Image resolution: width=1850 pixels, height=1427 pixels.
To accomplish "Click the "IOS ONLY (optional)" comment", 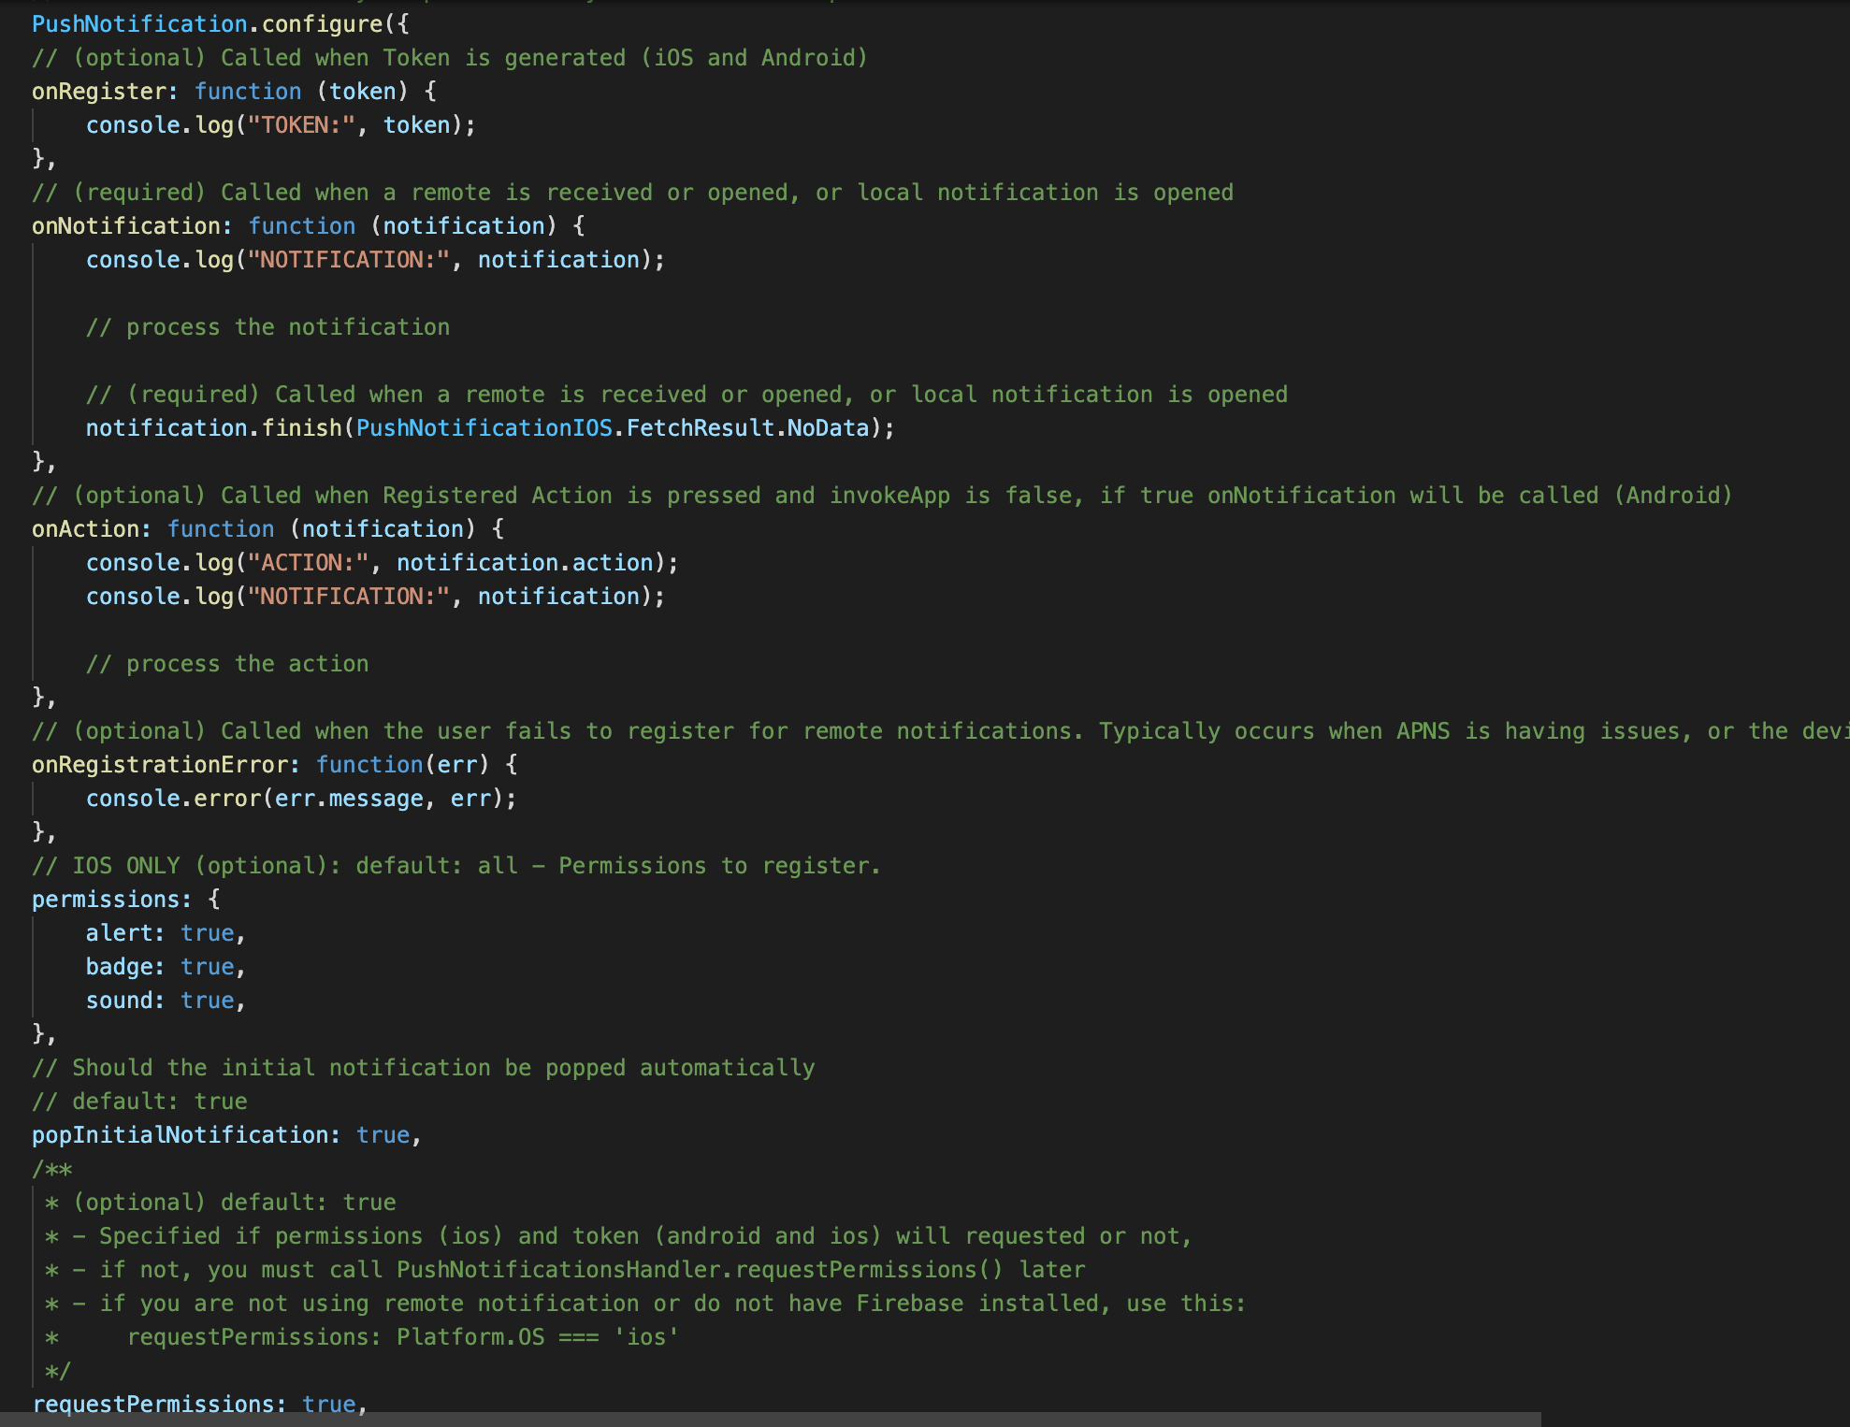I will point(456,866).
